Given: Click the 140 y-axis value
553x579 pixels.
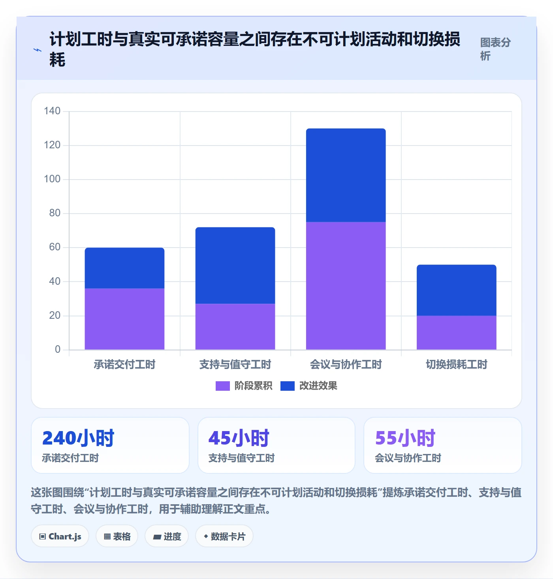Looking at the screenshot, I should 52,111.
